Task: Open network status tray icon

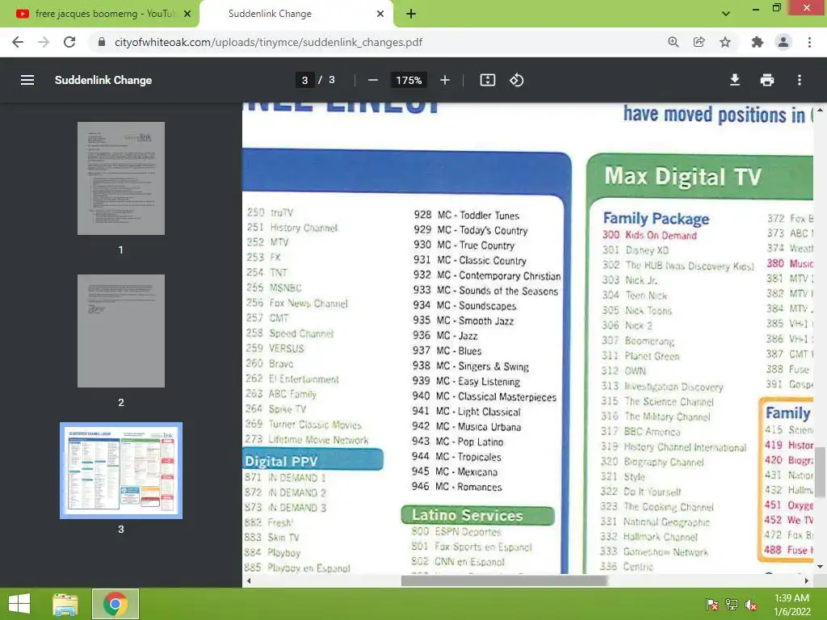Action: (x=732, y=605)
